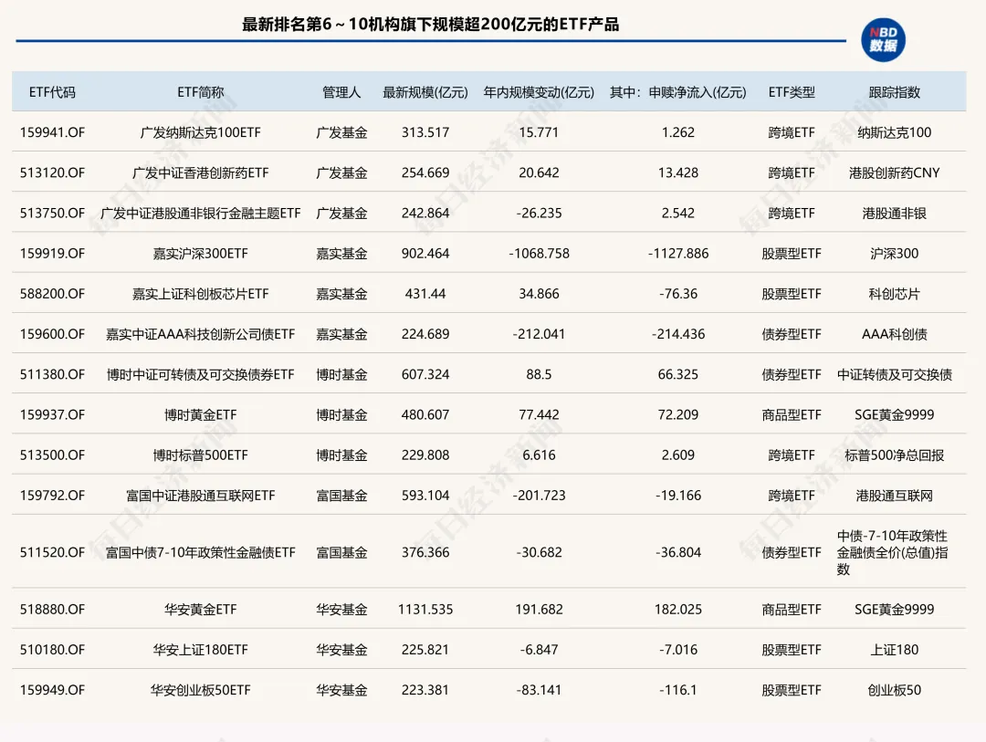Select index cell AAA科创债
986x742 pixels.
[894, 334]
